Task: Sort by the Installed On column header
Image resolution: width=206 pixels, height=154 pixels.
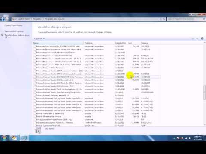Action: pyautogui.click(x=121, y=43)
